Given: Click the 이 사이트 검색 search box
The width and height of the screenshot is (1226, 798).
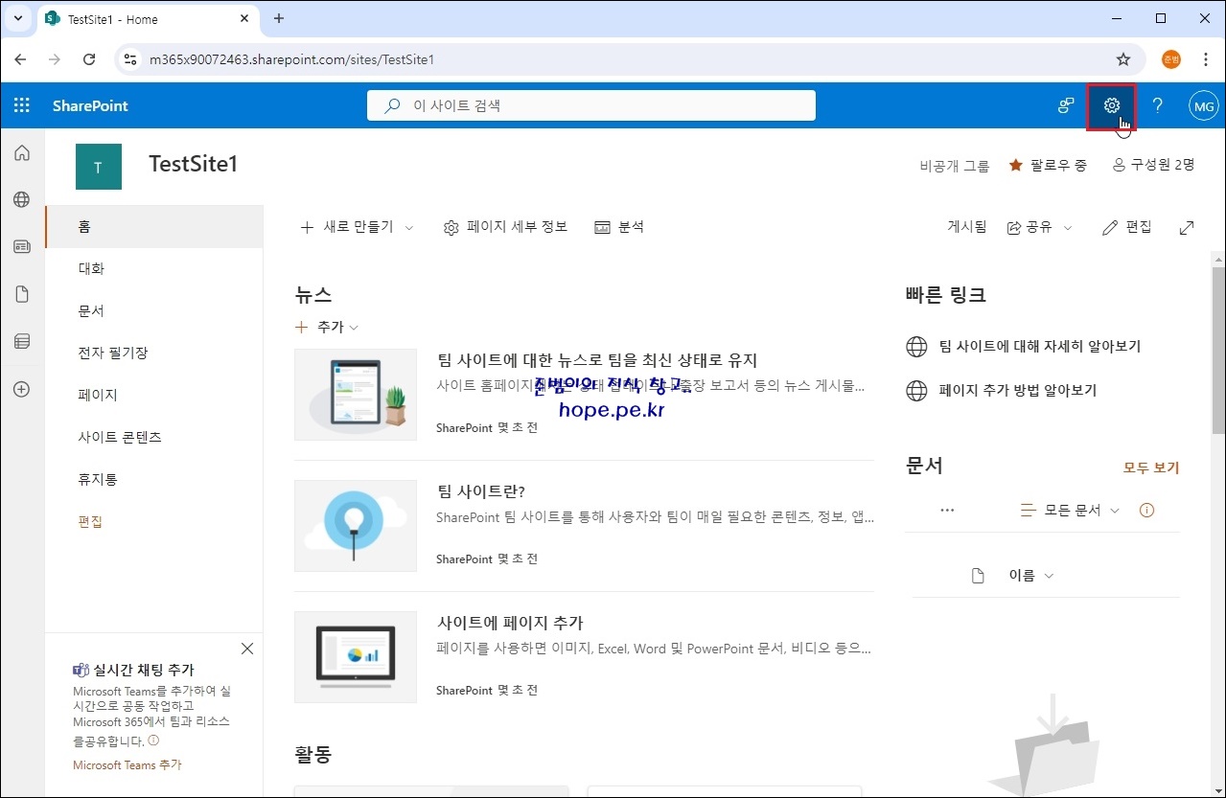Looking at the screenshot, I should pos(591,105).
